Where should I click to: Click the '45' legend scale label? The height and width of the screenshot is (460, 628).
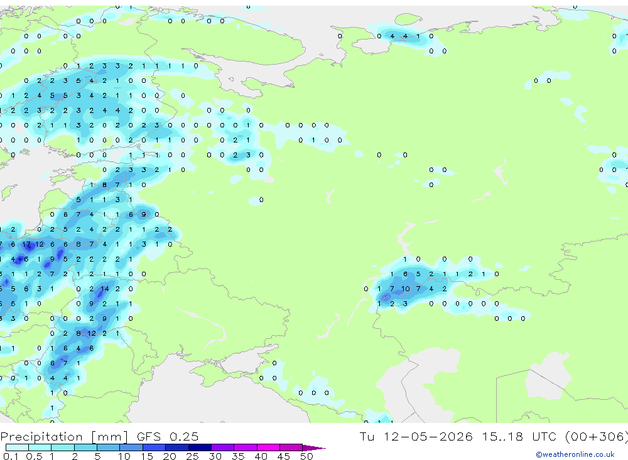tap(284, 456)
